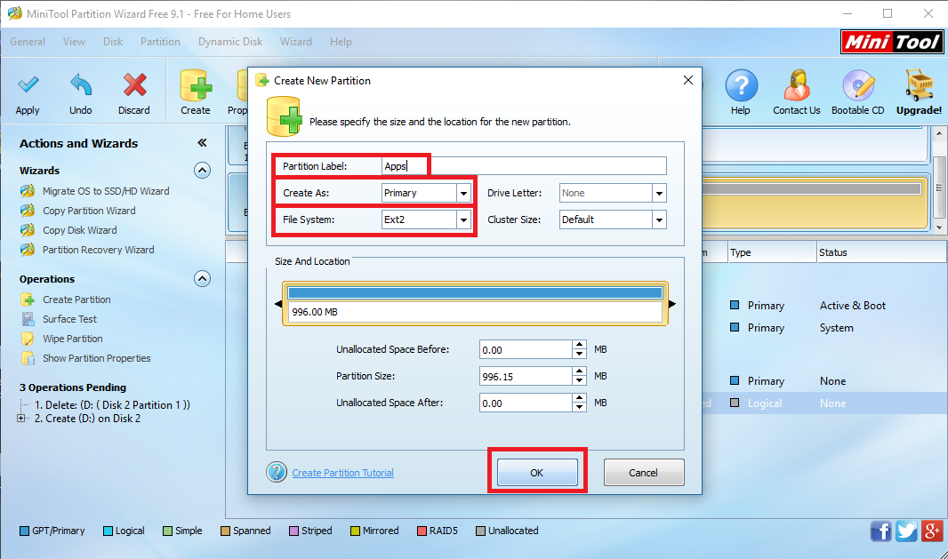
Task: Click the Copy Disk Wizard icon
Action: point(28,230)
